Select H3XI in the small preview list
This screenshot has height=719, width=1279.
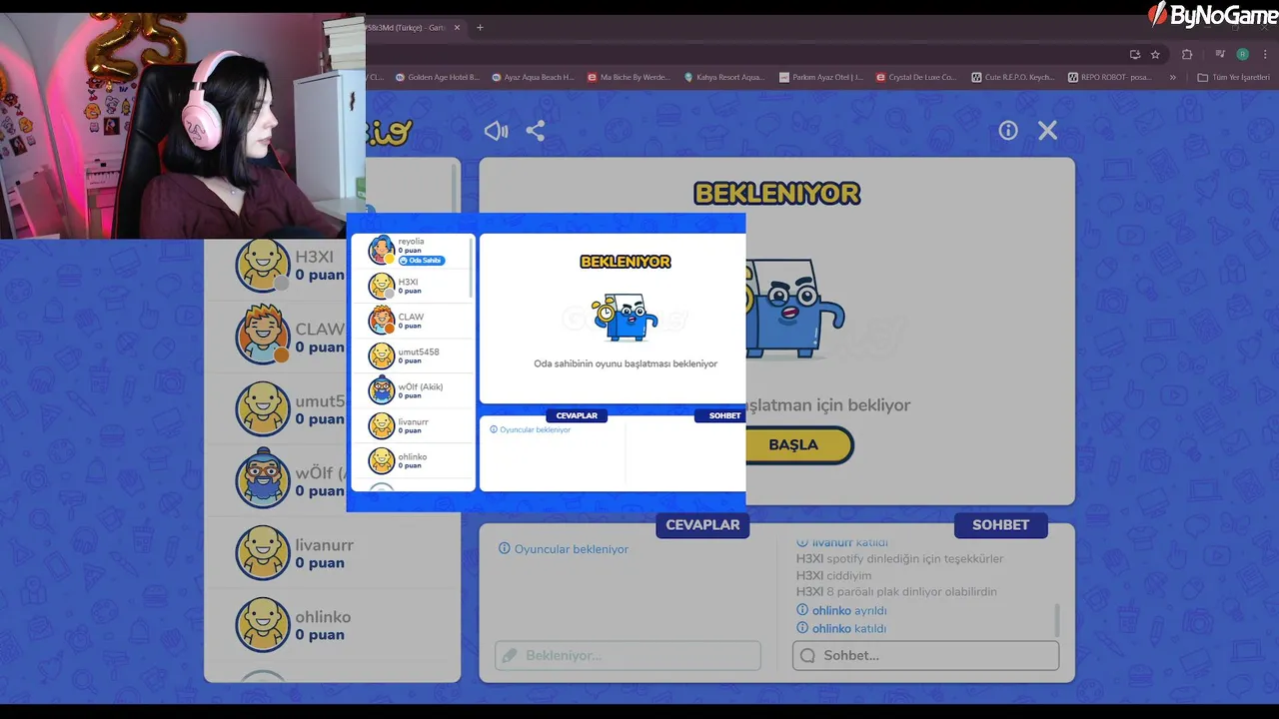(412, 287)
